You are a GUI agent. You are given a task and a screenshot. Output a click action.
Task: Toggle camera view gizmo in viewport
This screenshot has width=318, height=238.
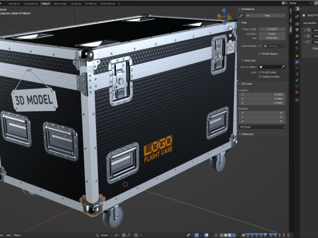point(231,42)
